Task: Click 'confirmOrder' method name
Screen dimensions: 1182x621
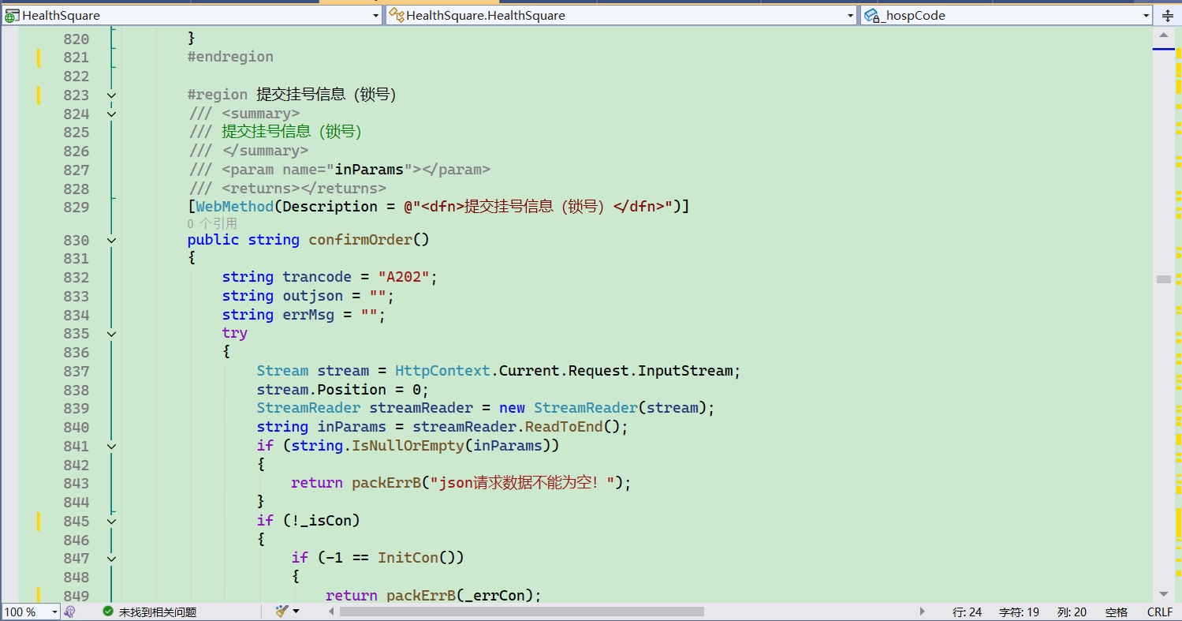Action: [x=360, y=239]
